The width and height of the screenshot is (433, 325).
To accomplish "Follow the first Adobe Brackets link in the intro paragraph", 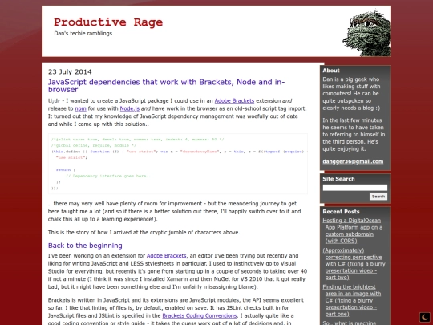I will pyautogui.click(x=234, y=100).
